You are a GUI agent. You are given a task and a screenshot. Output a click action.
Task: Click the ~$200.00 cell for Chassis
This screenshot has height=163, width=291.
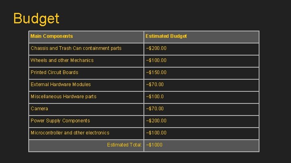(x=156, y=48)
